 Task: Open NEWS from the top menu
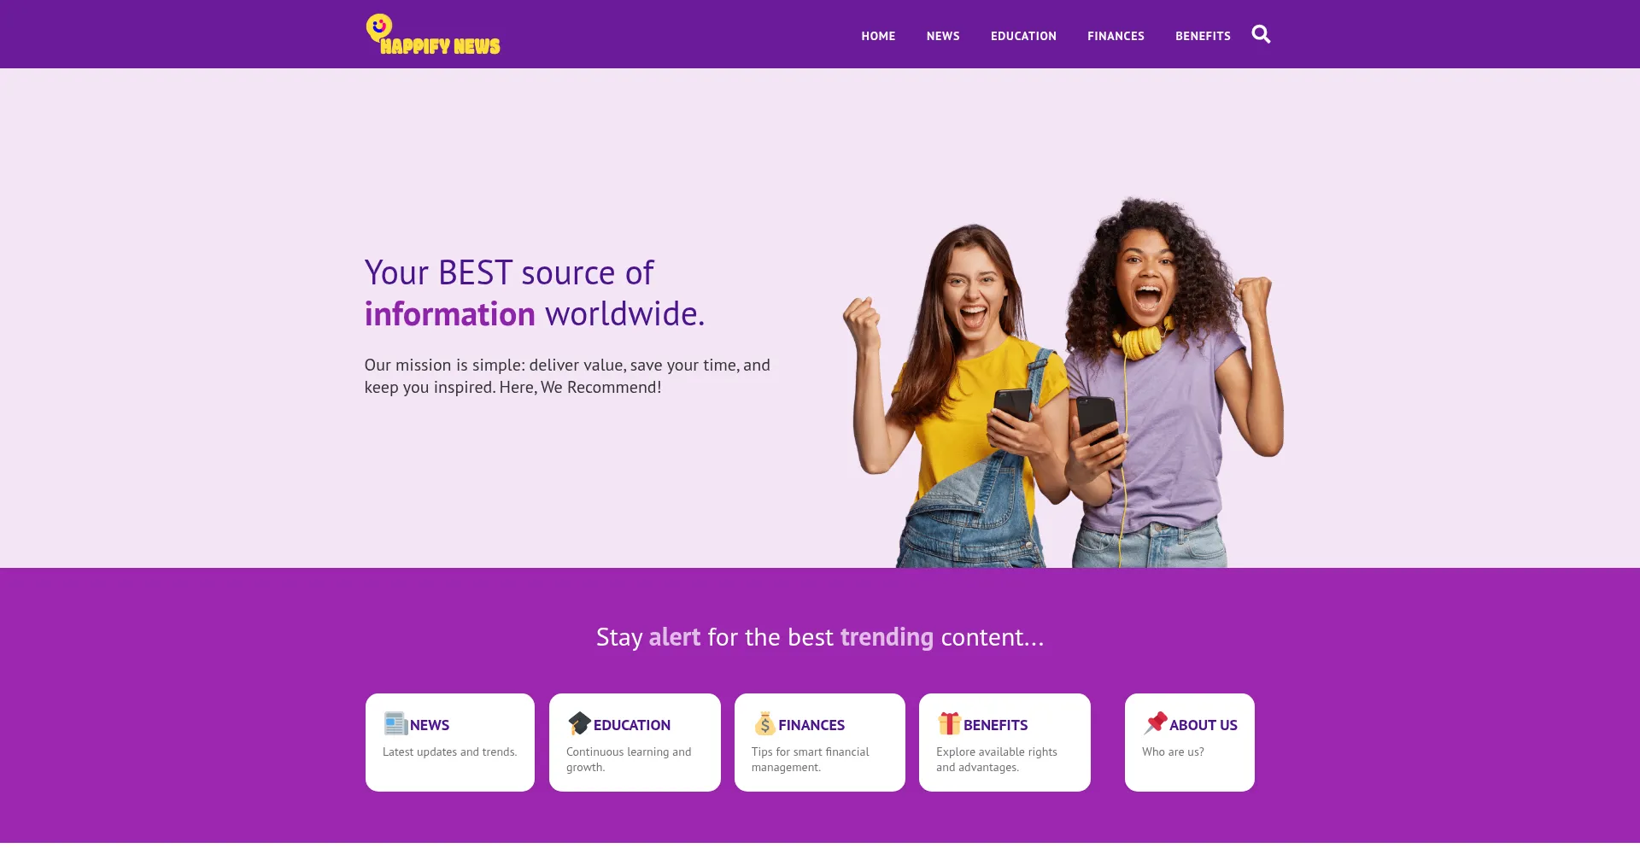coord(943,36)
